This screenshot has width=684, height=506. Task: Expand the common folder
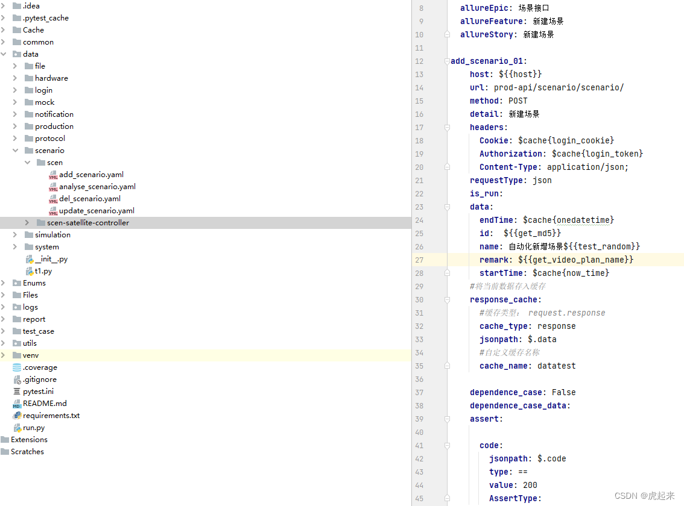click(3, 42)
